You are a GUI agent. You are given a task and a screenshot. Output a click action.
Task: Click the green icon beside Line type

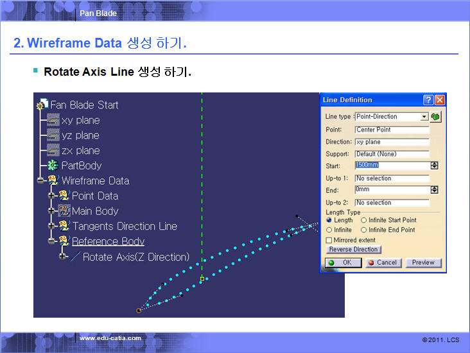pyautogui.click(x=436, y=117)
